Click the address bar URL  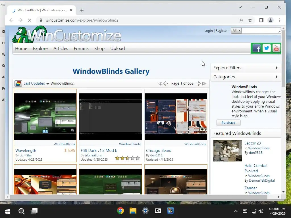82,20
